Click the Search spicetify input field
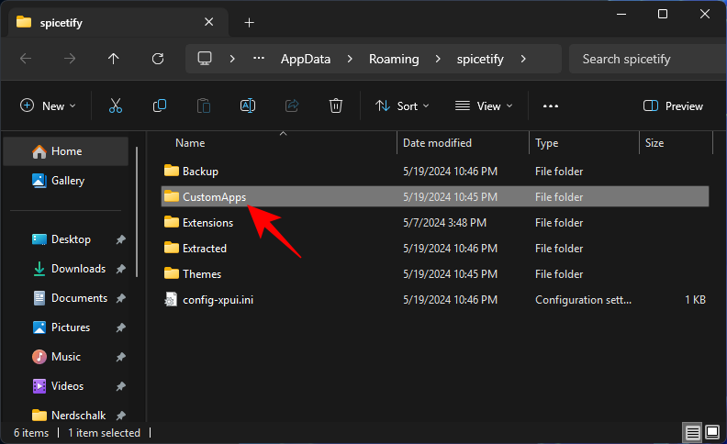Screen dimensions: 727x444 643,59
